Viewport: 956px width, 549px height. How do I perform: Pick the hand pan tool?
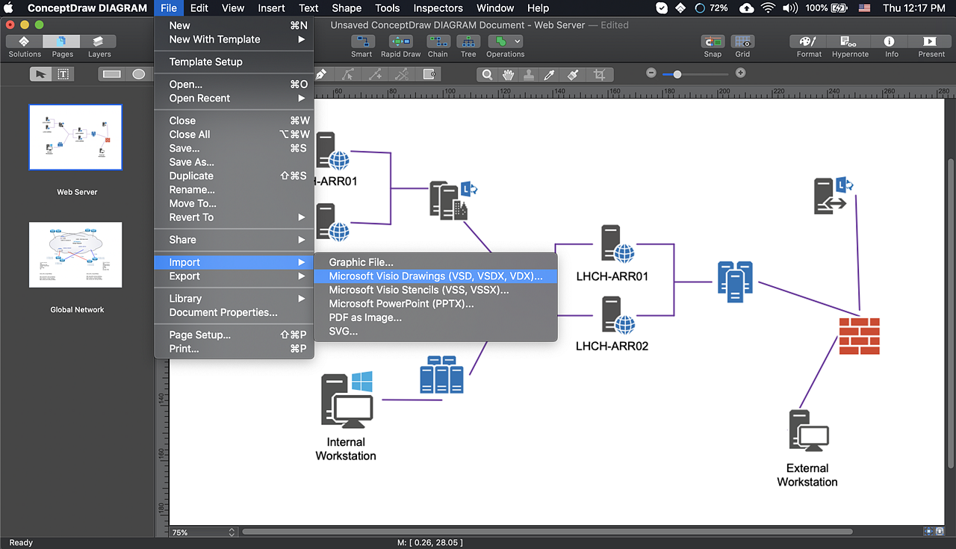[x=508, y=75]
